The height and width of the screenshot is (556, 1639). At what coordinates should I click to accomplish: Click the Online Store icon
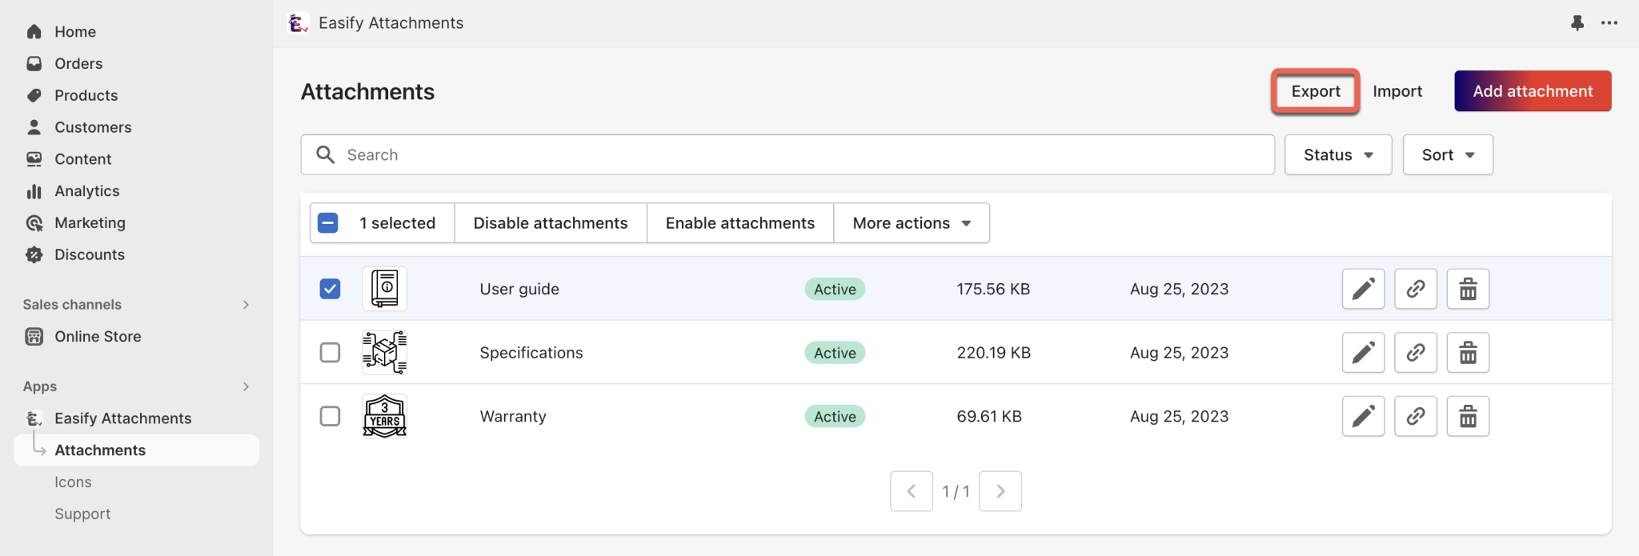(x=34, y=337)
